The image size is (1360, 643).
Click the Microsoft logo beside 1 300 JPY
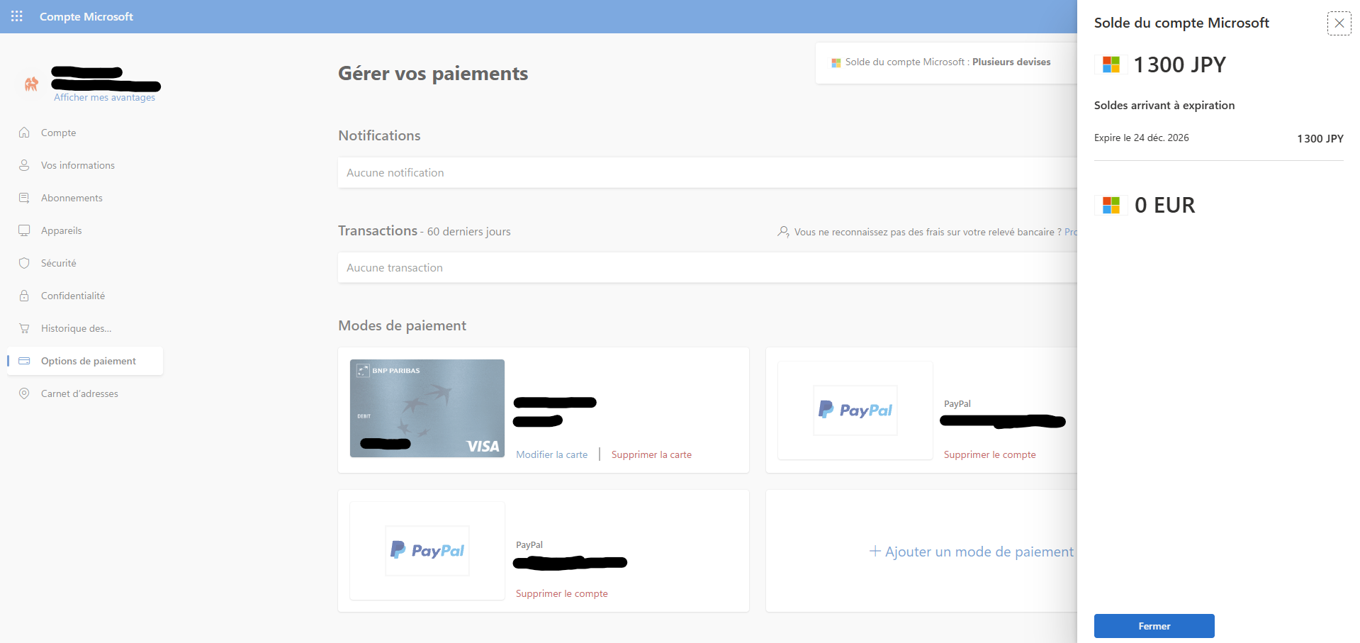pyautogui.click(x=1111, y=65)
